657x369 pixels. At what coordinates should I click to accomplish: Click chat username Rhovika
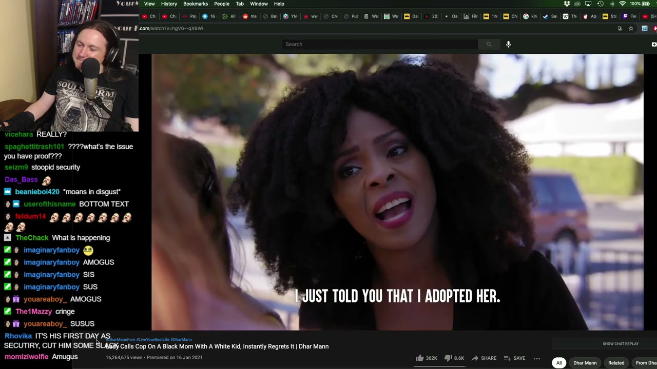18,336
